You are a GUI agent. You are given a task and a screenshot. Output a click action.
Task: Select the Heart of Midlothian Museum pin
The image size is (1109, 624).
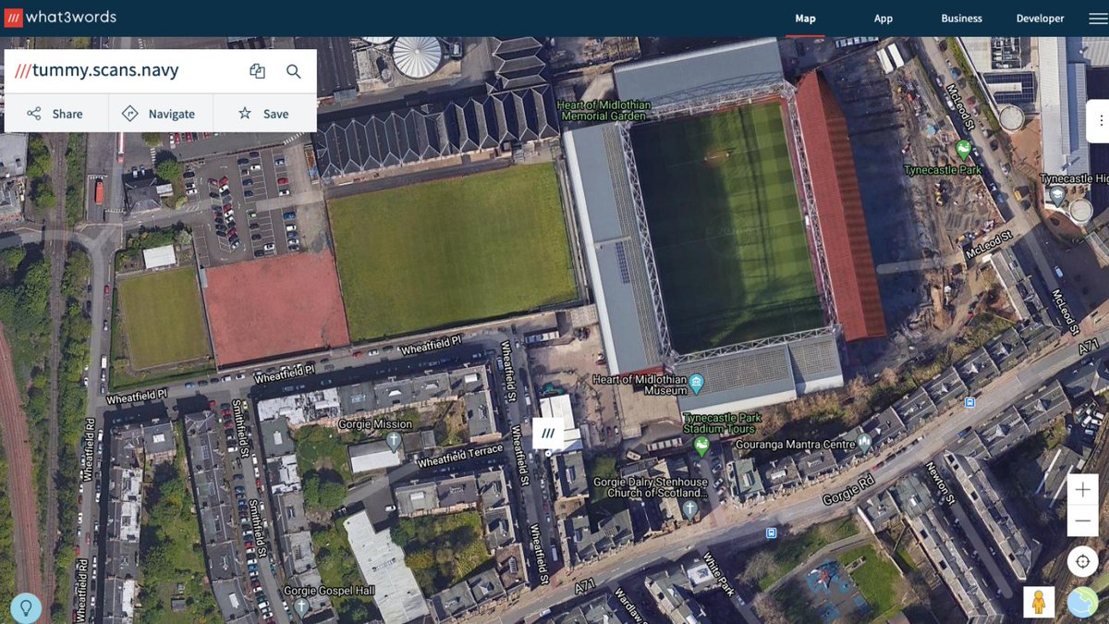tap(697, 382)
